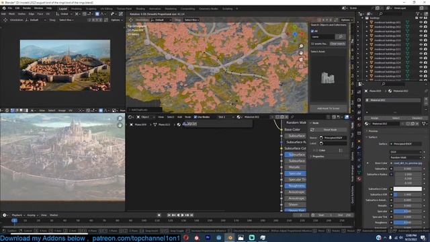Switch to the UV Editing workspace tab
430x242 pixels.
coord(106,9)
